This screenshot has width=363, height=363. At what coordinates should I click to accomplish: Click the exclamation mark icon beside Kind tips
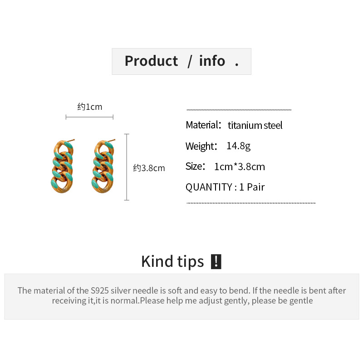coord(216,262)
